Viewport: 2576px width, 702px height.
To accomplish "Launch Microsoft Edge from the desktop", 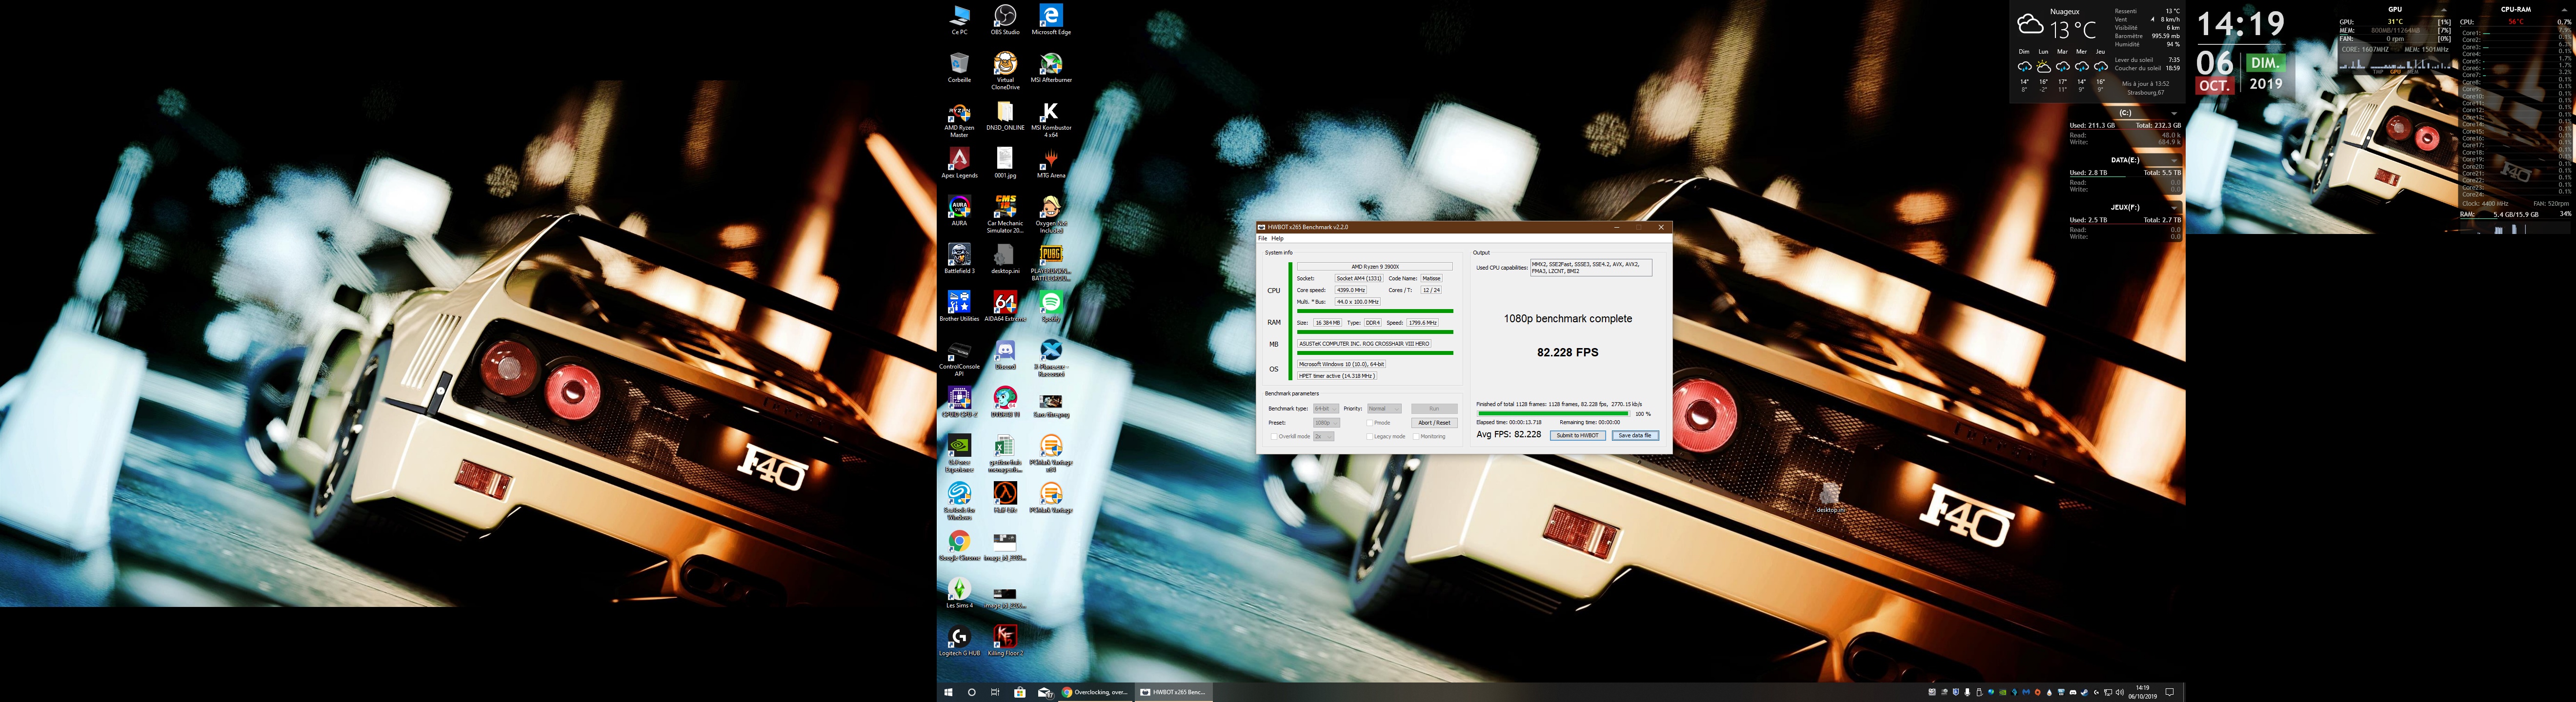I will coord(1051,20).
